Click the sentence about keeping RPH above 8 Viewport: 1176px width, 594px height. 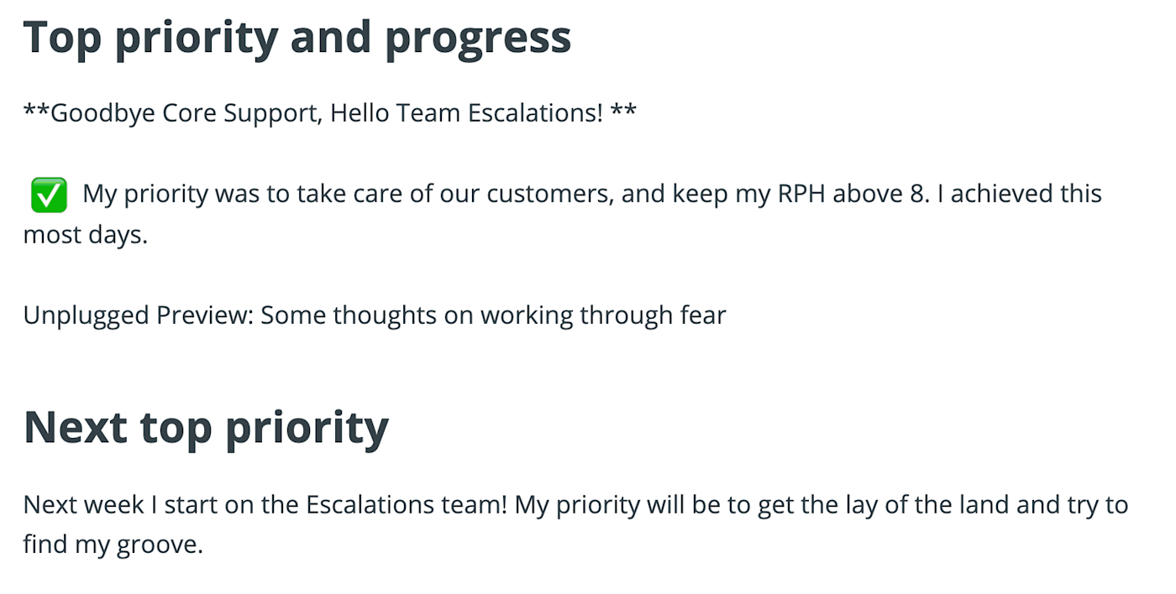(563, 215)
